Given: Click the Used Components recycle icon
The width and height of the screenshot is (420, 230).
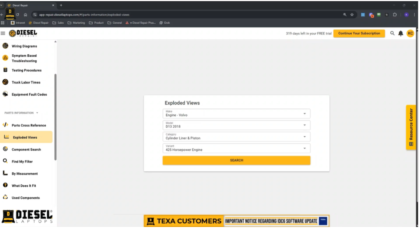Looking at the screenshot, I should tap(5, 197).
